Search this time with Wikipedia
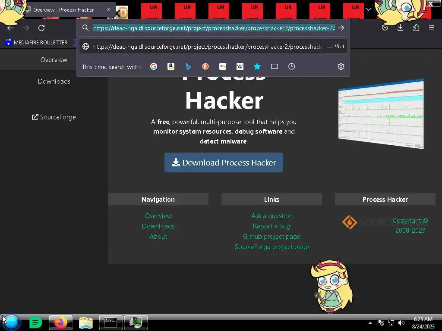 [240, 66]
